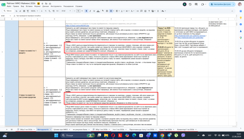Click the move-to-folder icon beside the title
This screenshot has height=139, width=244.
point(46,3)
